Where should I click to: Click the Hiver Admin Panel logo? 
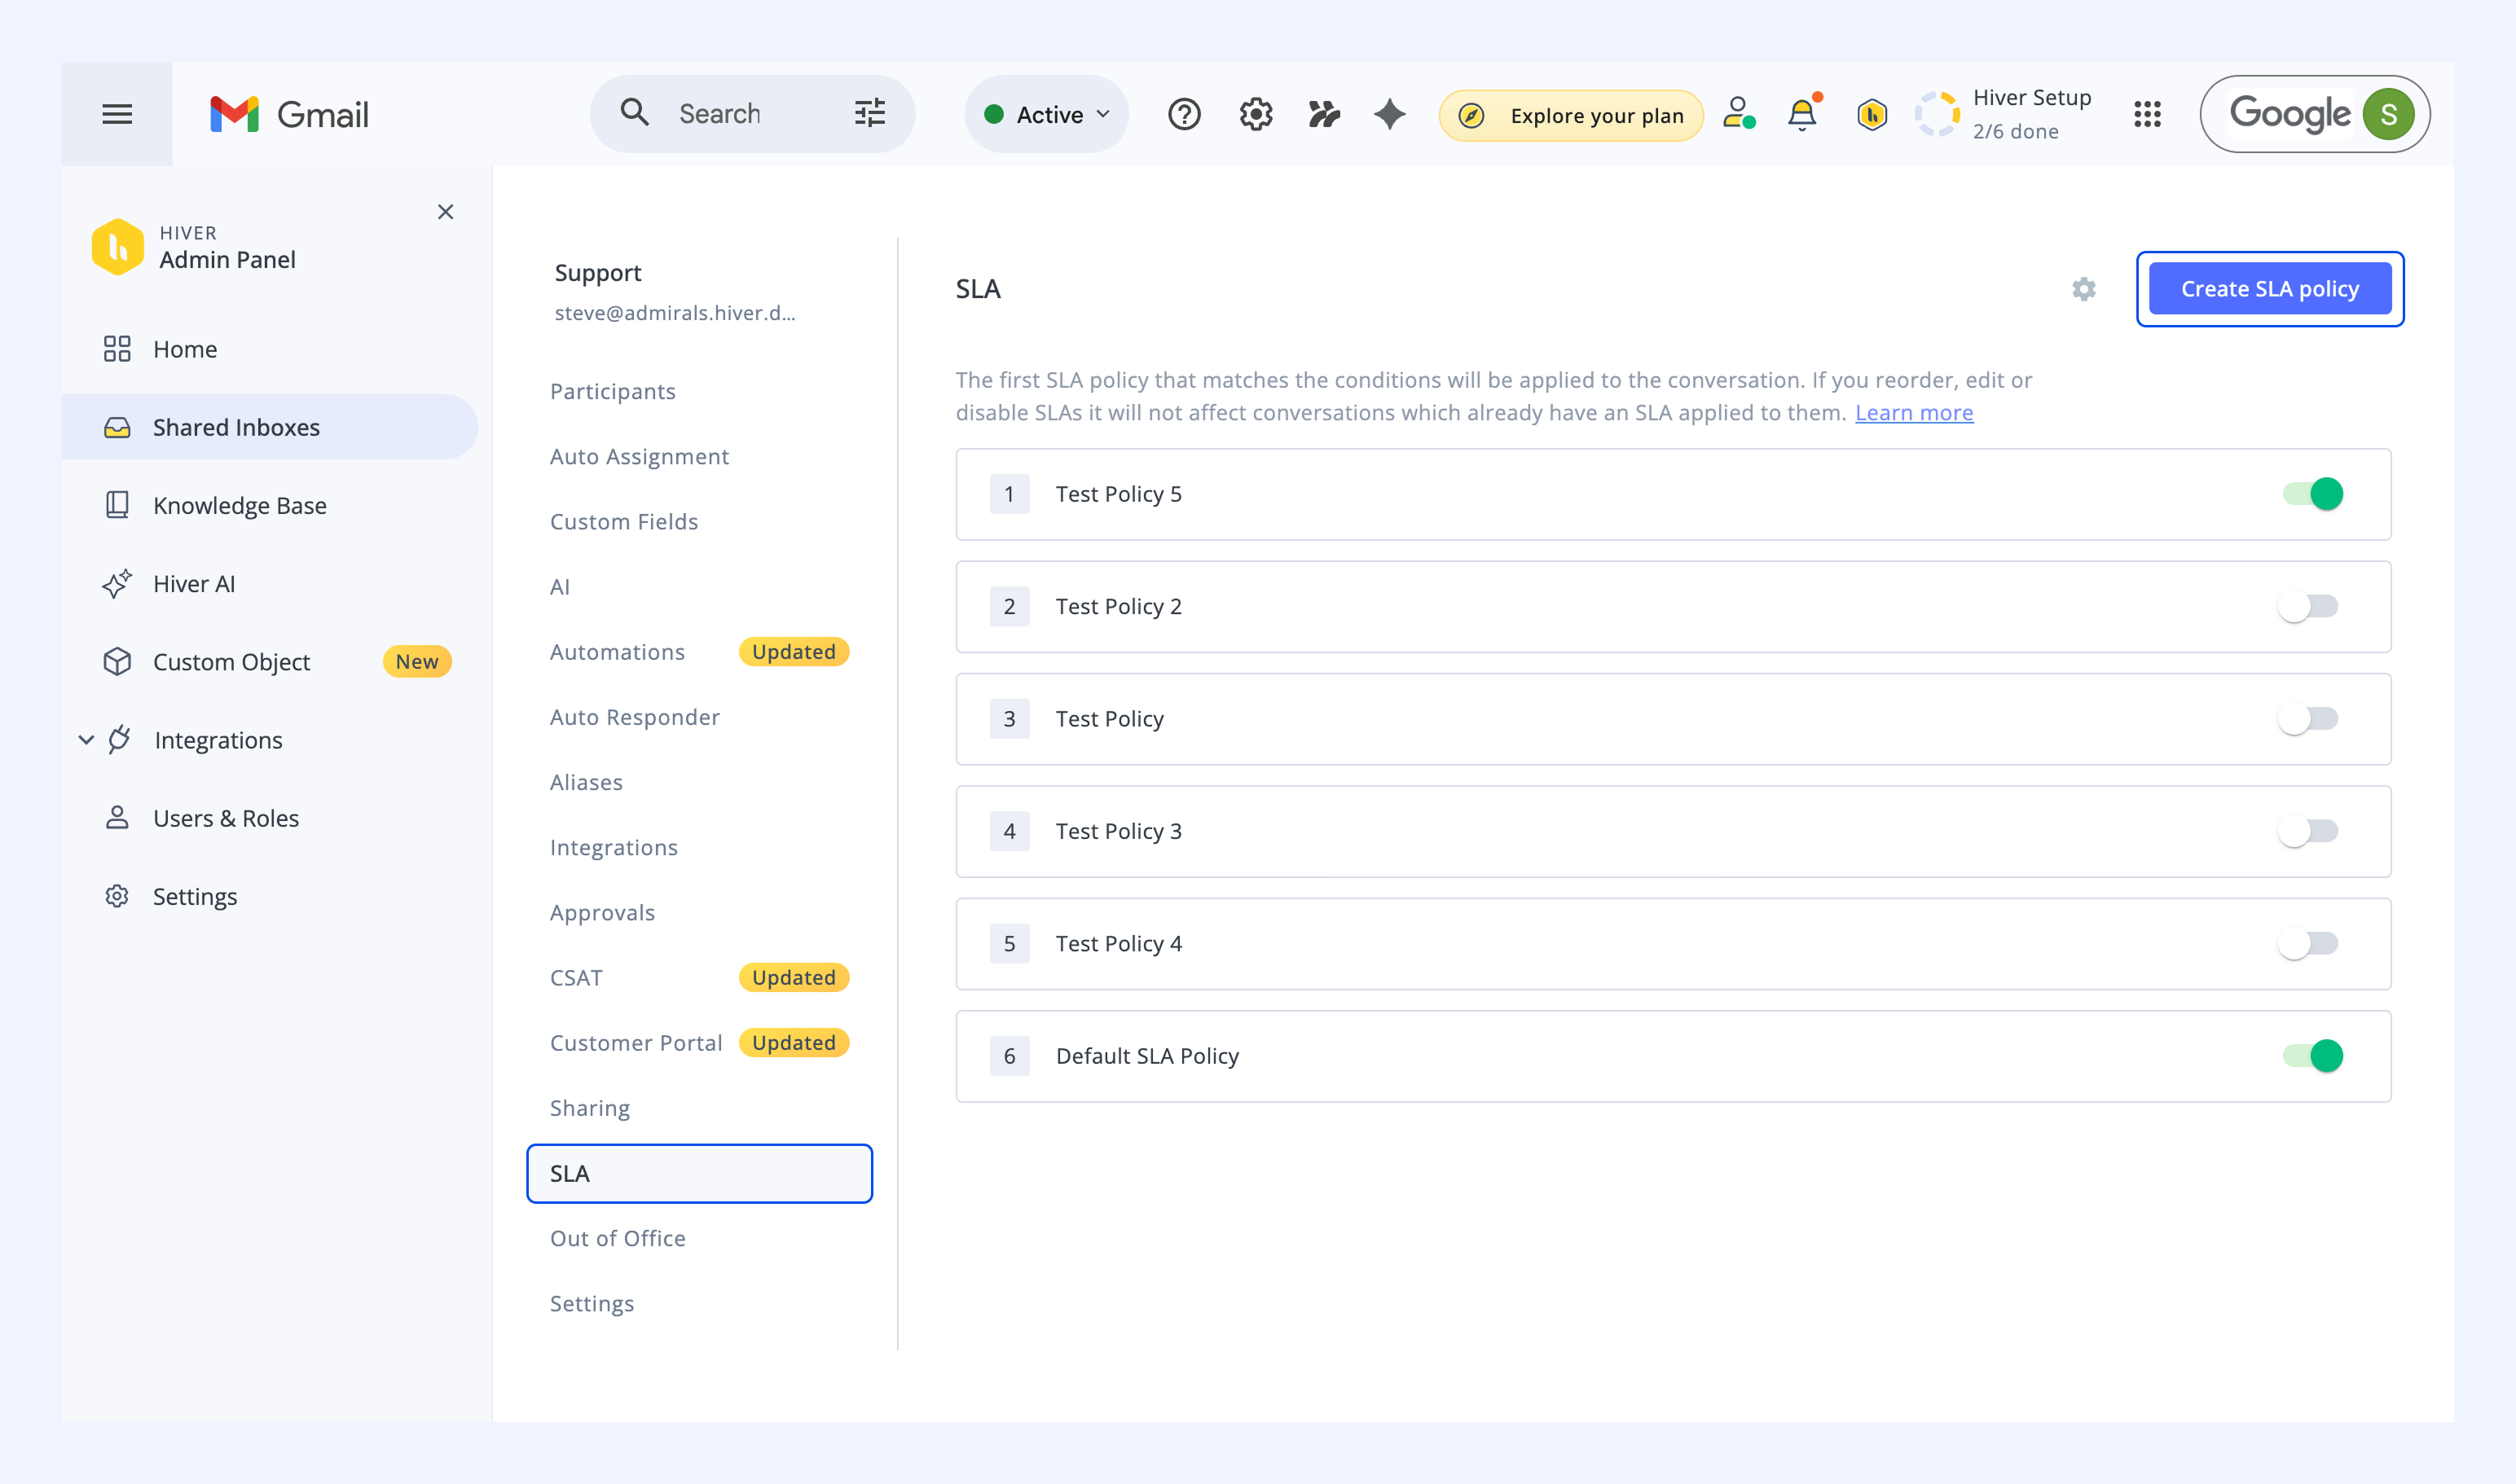tap(118, 246)
